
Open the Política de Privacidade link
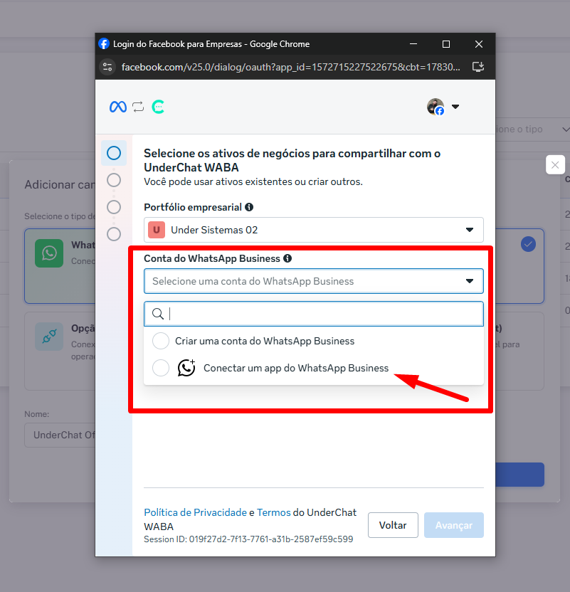(x=195, y=512)
